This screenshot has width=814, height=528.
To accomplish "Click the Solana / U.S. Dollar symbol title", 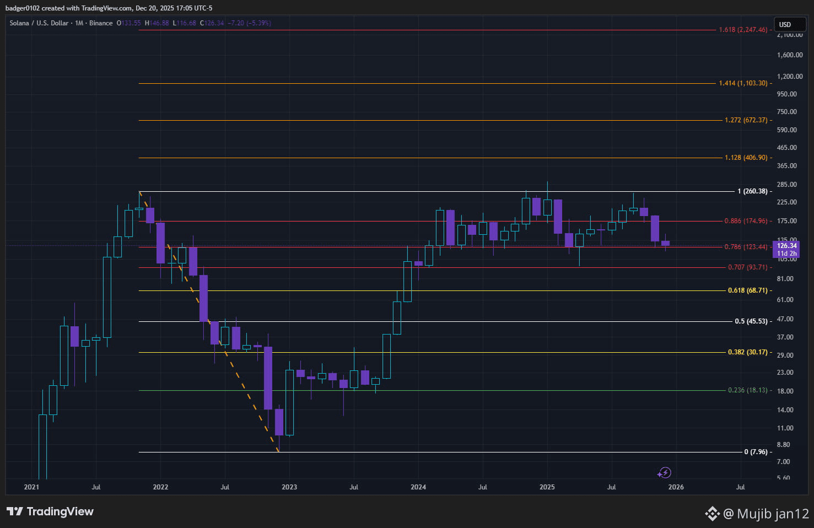I will tap(39, 23).
